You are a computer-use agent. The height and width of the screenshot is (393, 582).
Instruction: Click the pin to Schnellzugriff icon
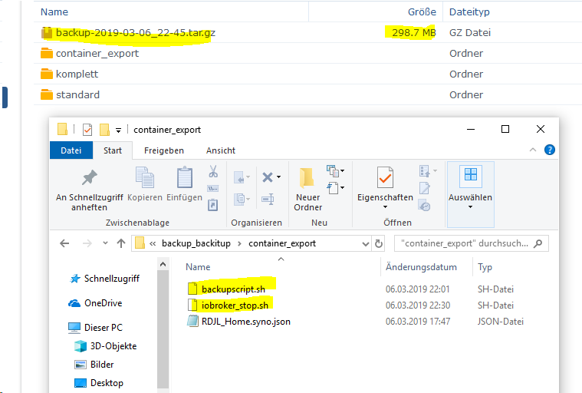point(90,177)
